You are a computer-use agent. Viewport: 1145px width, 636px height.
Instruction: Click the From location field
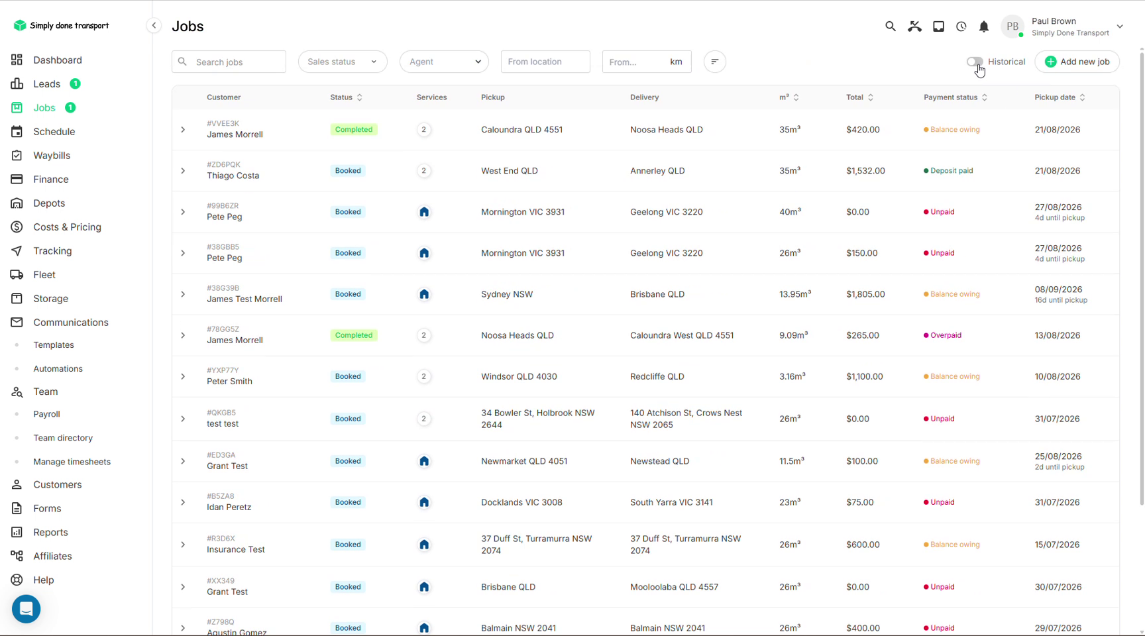[545, 62]
